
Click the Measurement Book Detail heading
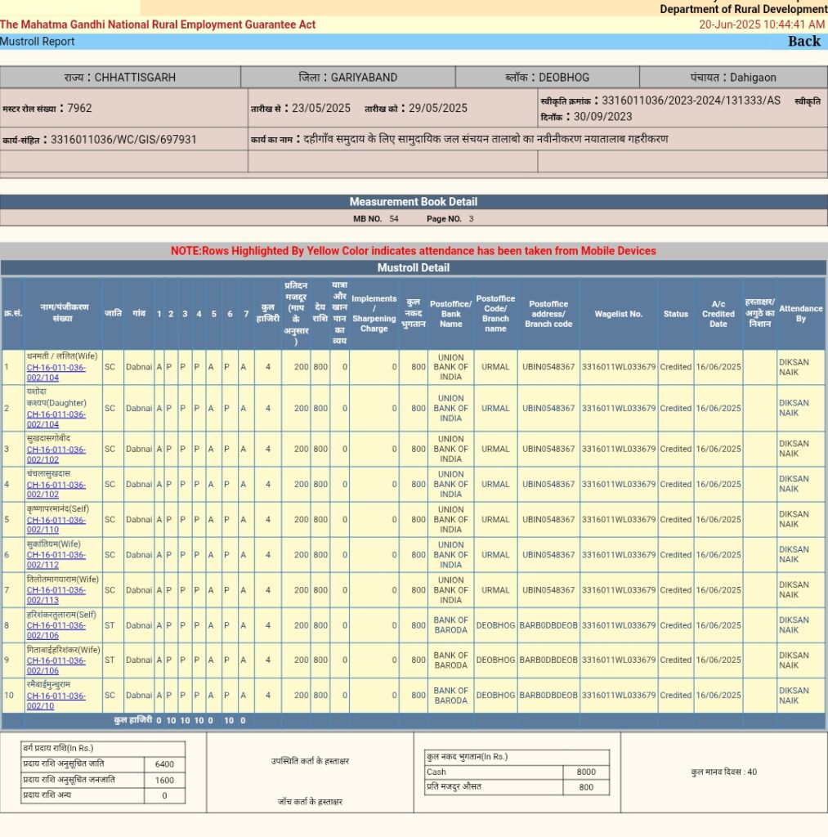413,202
